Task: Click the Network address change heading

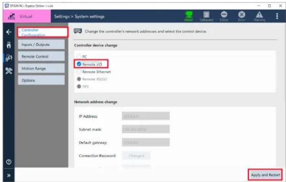Action: 96,102
